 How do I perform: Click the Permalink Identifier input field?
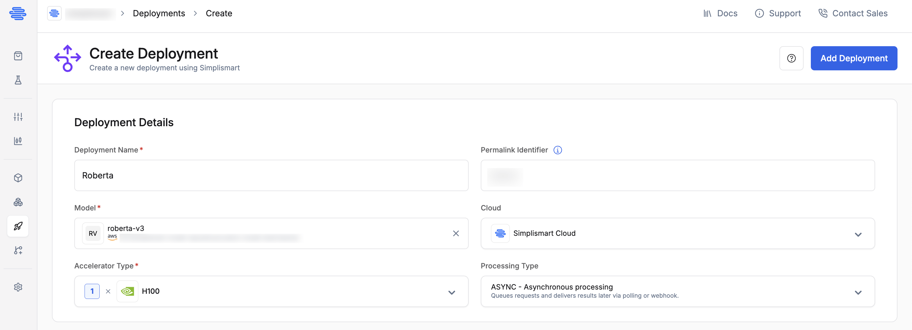[x=678, y=176]
